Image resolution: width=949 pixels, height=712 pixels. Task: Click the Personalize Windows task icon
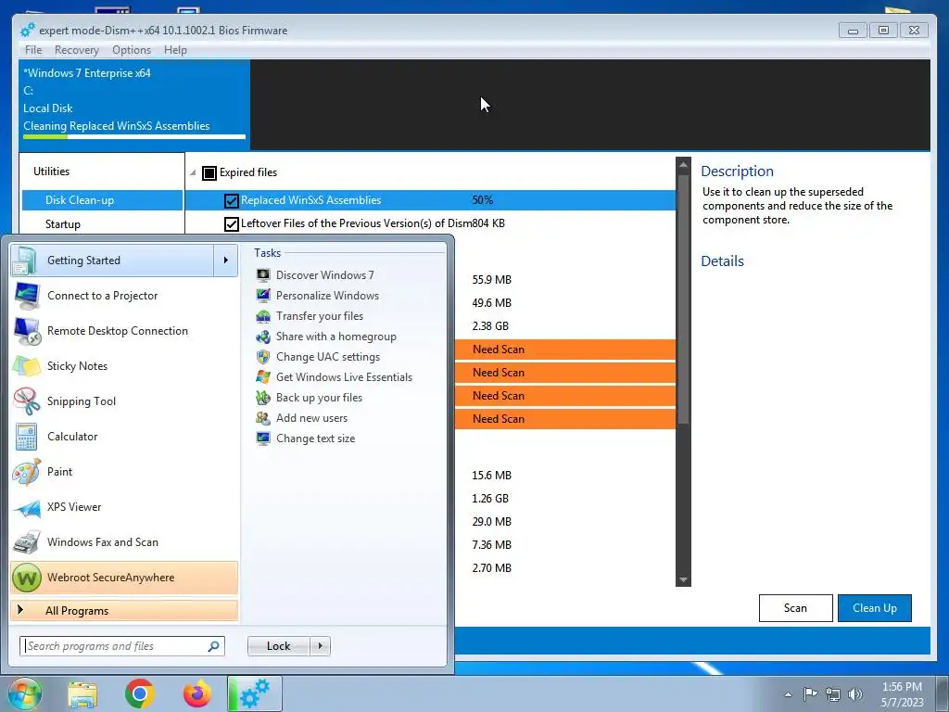click(x=263, y=296)
